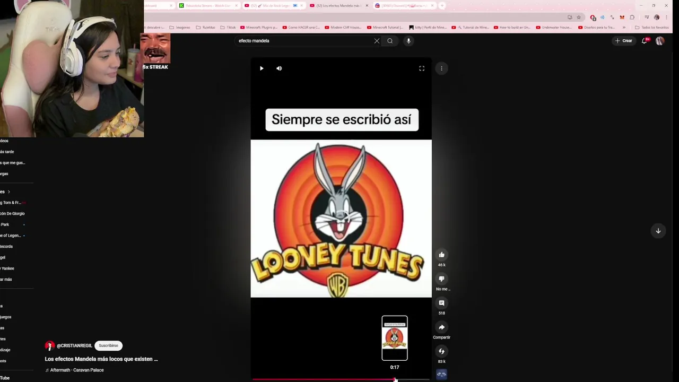The width and height of the screenshot is (679, 382).
Task: Open the 'que me gus...' liked videos item
Action: coord(13,163)
